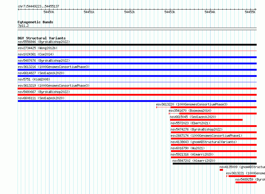Select the red nsv5474276 variant bar
265x194 pixels.
(x=213, y=132)
